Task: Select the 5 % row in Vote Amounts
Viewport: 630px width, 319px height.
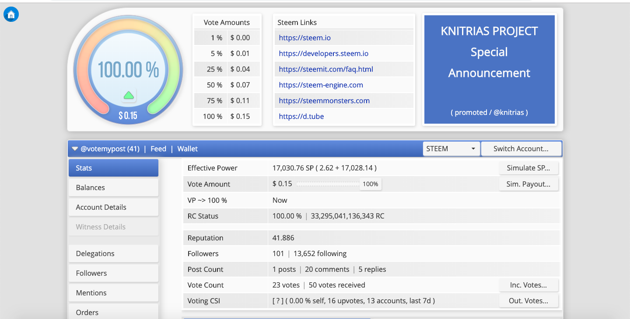Action: click(227, 53)
